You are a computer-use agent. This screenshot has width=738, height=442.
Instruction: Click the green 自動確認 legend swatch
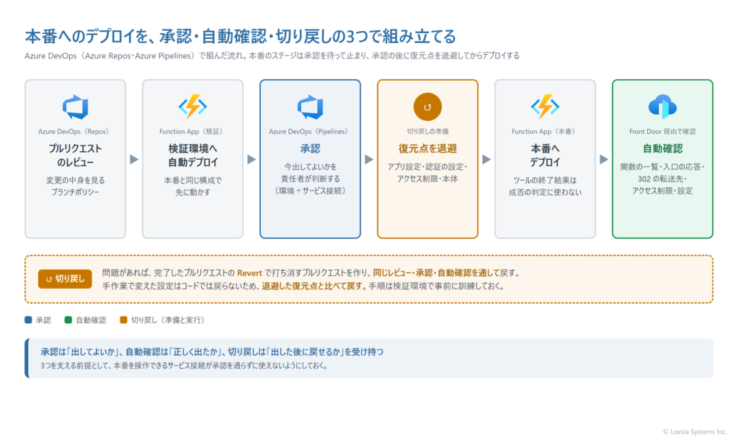(68, 320)
